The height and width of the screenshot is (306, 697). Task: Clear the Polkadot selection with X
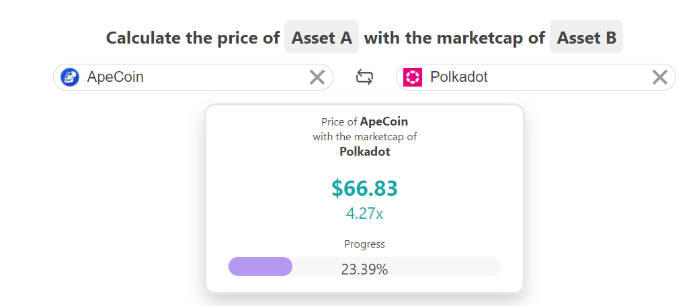point(659,77)
